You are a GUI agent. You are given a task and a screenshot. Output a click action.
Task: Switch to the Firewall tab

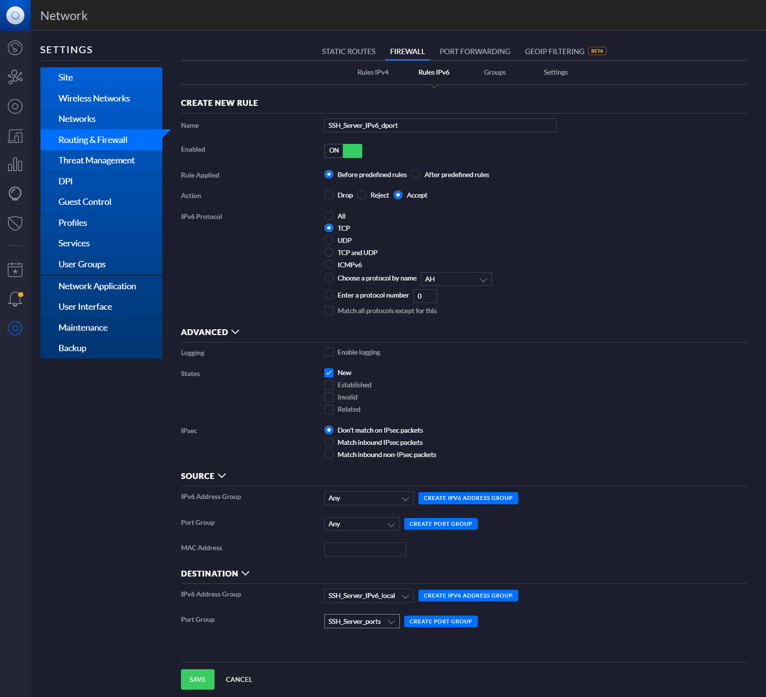(x=408, y=52)
